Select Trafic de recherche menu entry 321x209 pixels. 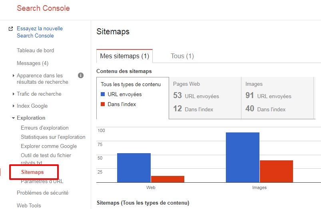[39, 94]
